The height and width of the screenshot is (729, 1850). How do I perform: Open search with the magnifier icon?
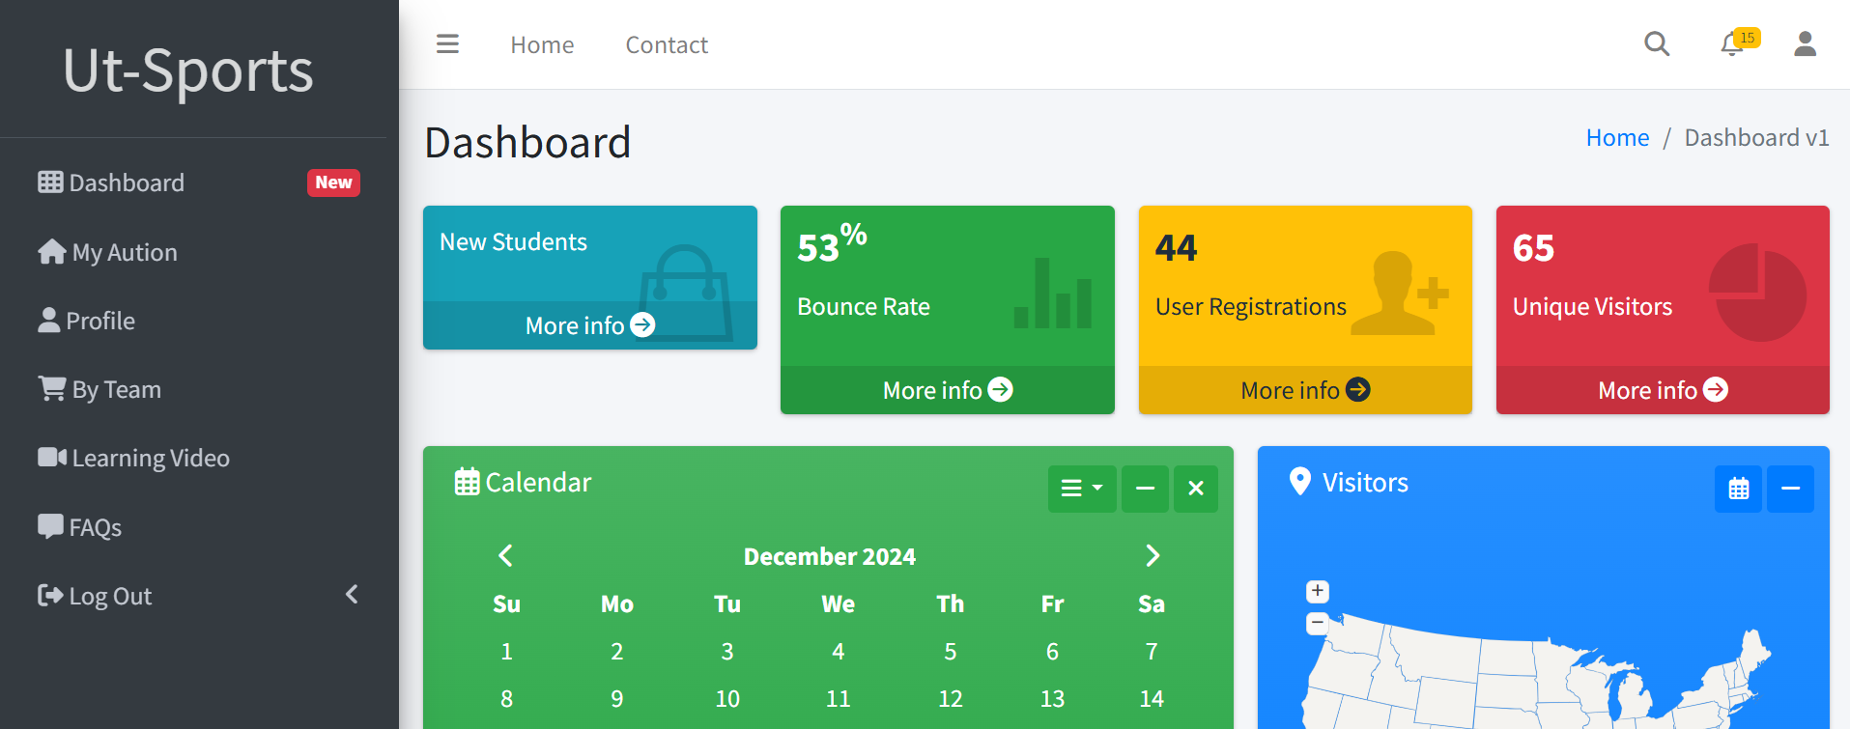(1657, 44)
